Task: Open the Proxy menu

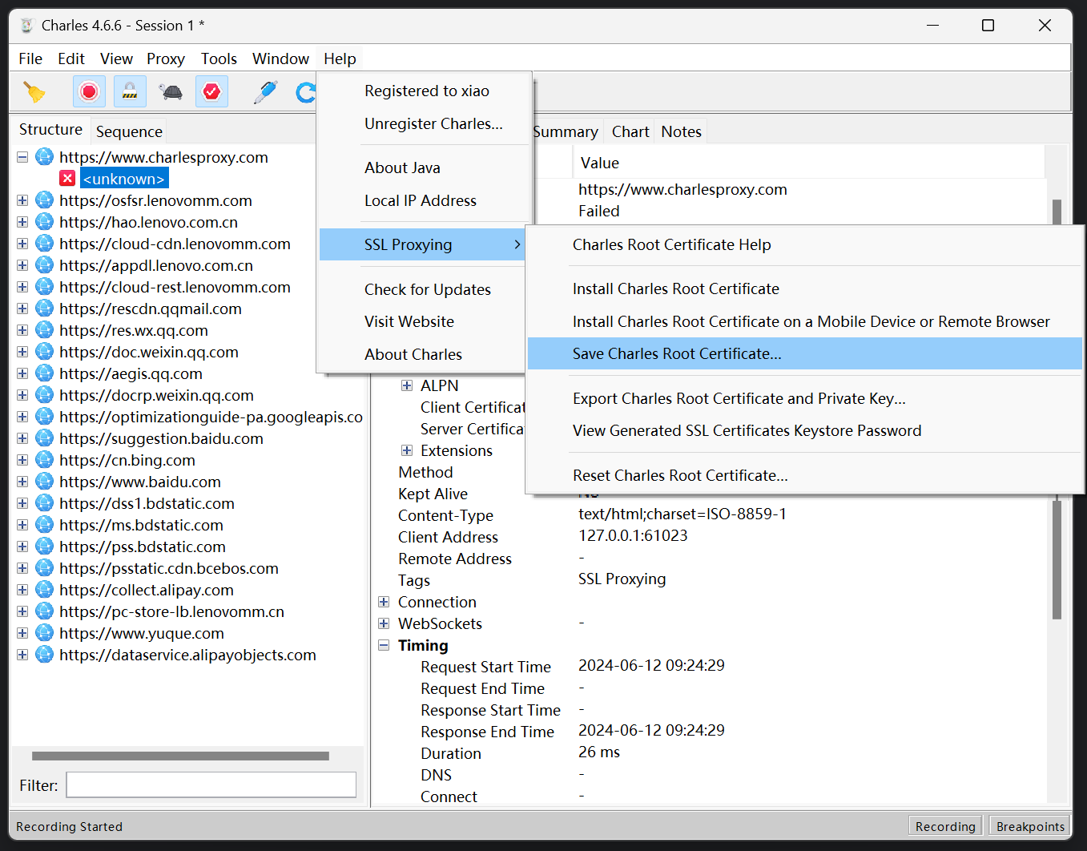Action: click(x=166, y=58)
